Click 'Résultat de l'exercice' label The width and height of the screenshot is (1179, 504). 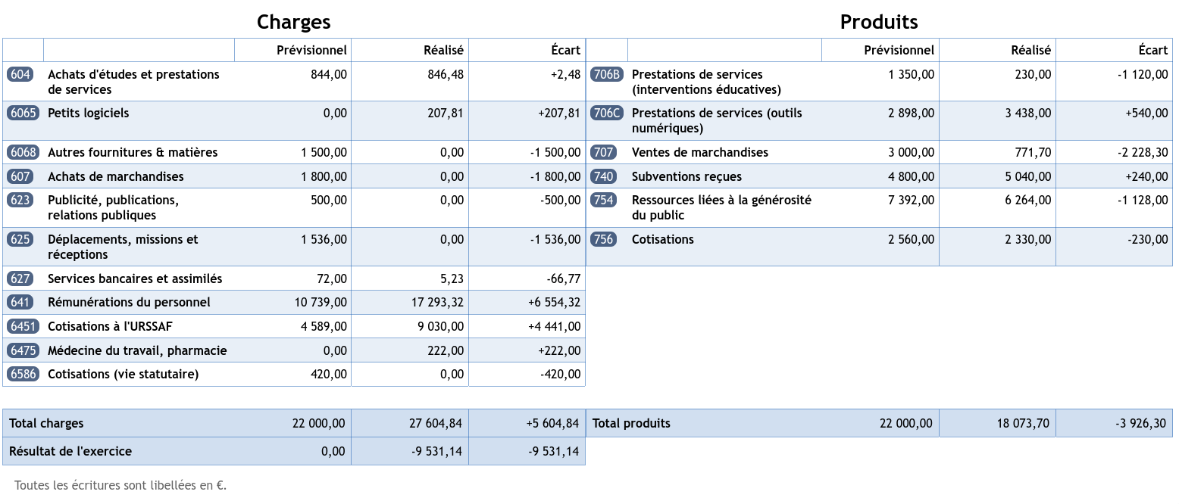pos(70,451)
